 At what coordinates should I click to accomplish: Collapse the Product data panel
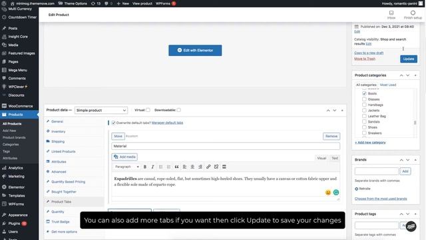(x=342, y=110)
